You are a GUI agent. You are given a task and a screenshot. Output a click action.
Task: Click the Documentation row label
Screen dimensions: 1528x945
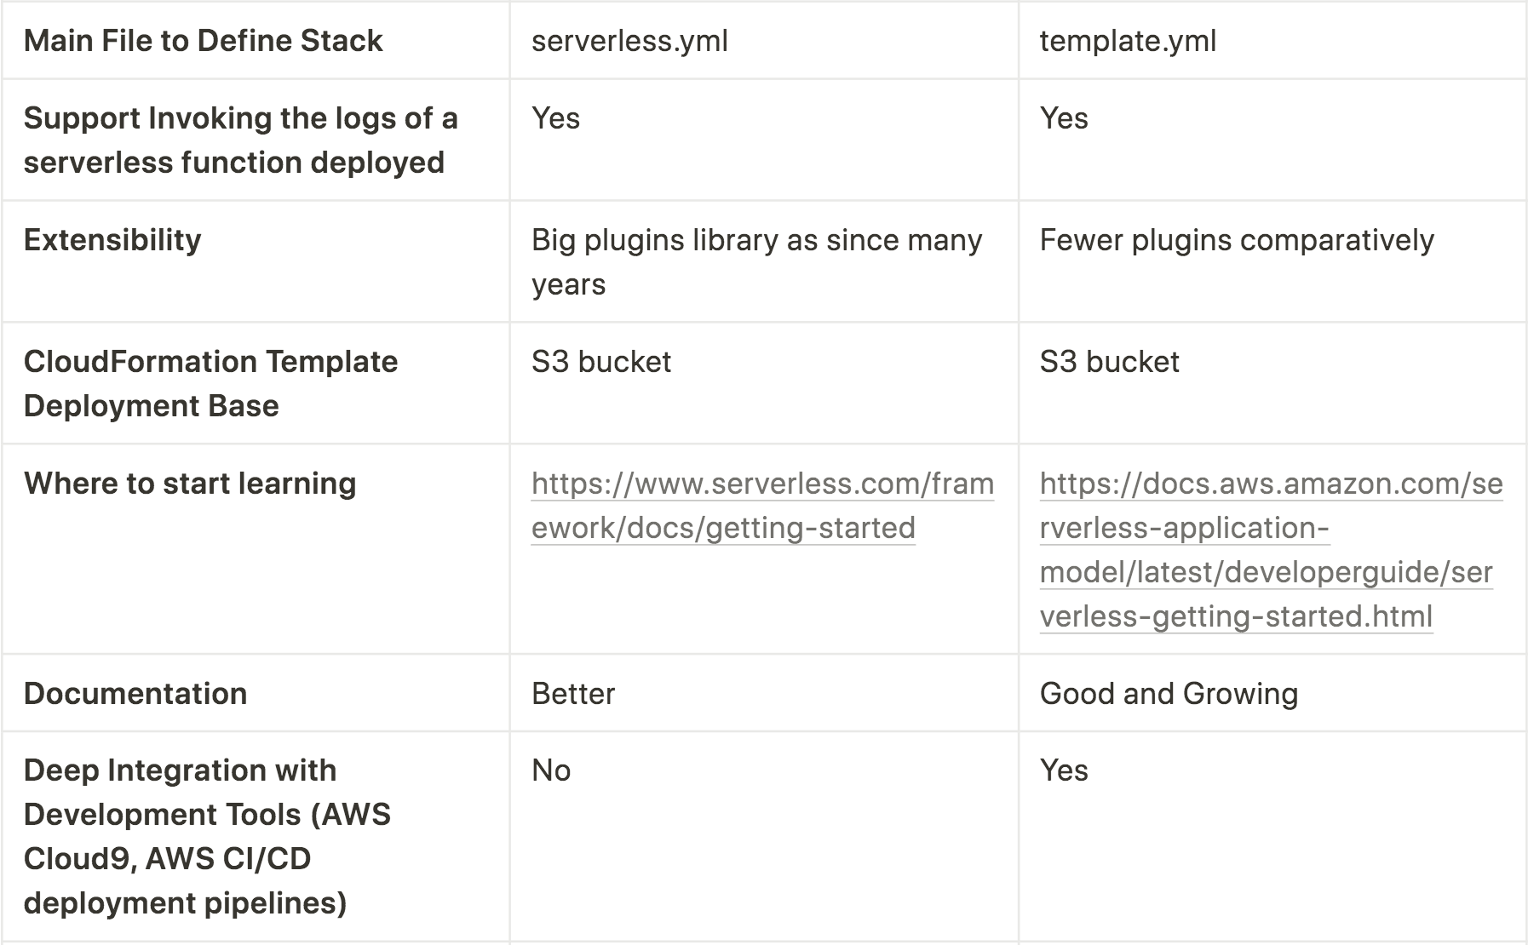click(x=135, y=693)
